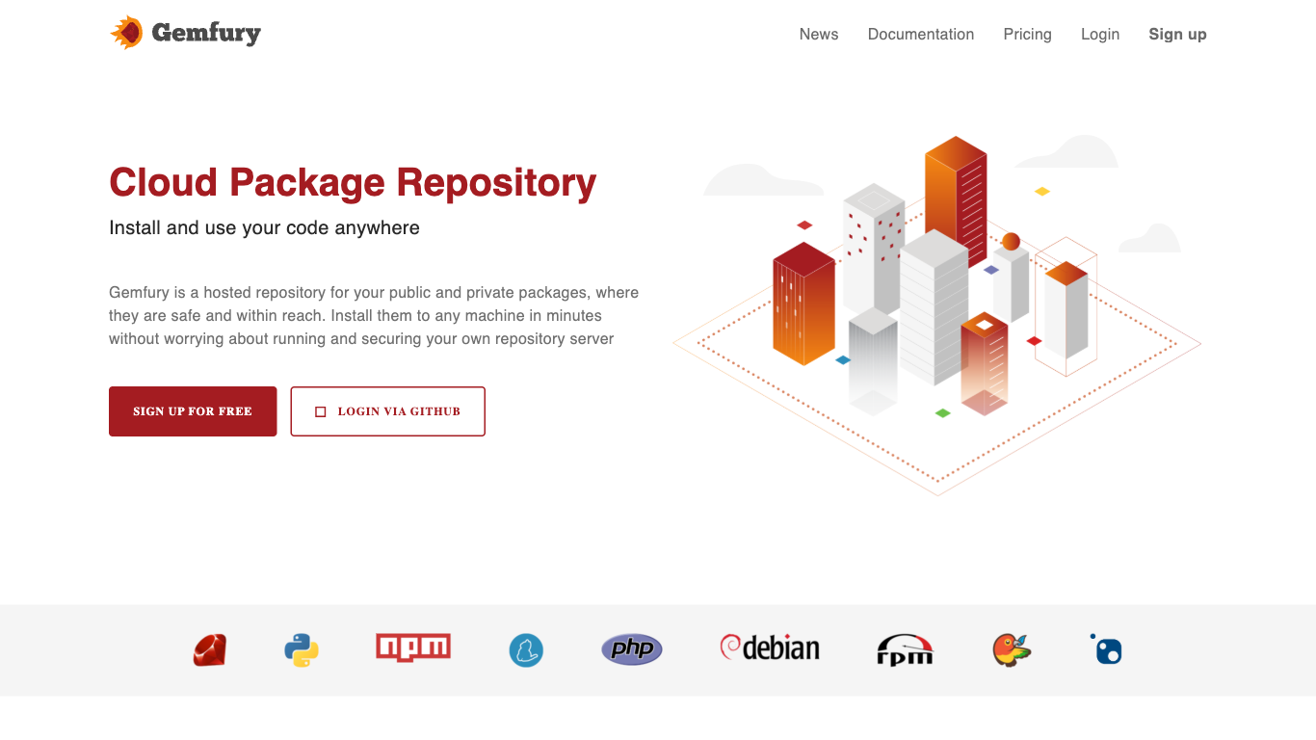Click the Cloud Package Repository heading
The height and width of the screenshot is (740, 1316).
pyautogui.click(x=353, y=182)
